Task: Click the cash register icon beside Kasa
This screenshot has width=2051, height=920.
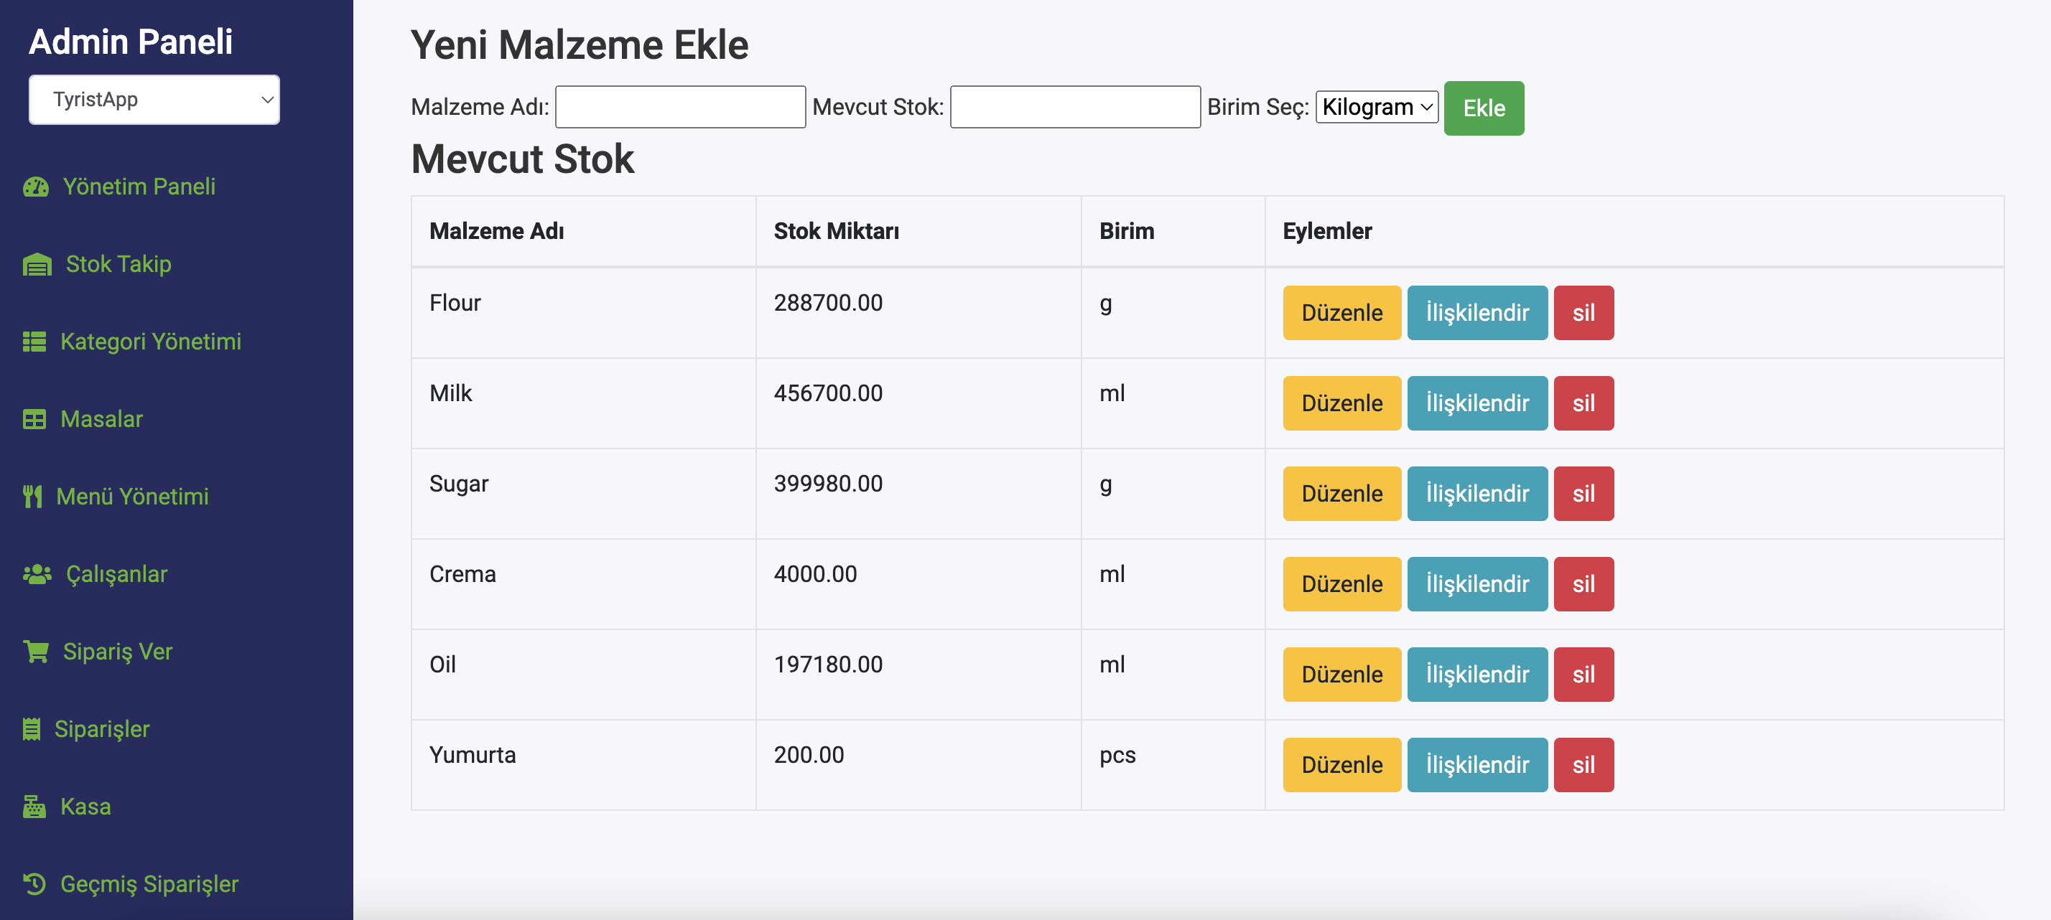Action: 34,806
